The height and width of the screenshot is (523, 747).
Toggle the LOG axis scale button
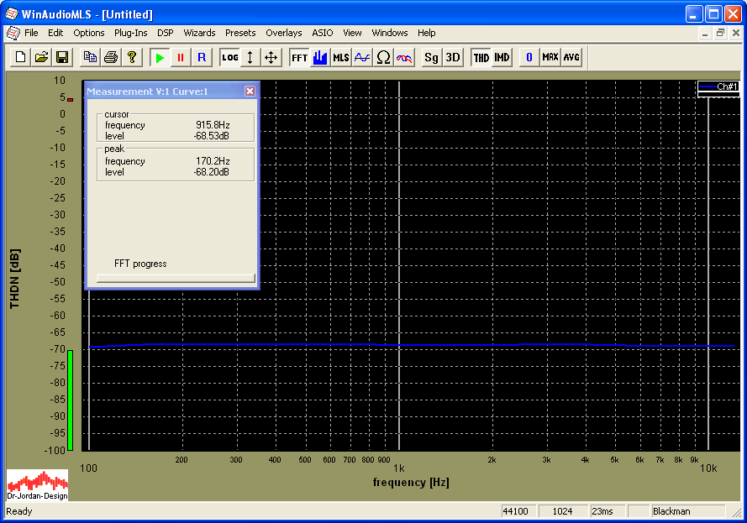(229, 57)
